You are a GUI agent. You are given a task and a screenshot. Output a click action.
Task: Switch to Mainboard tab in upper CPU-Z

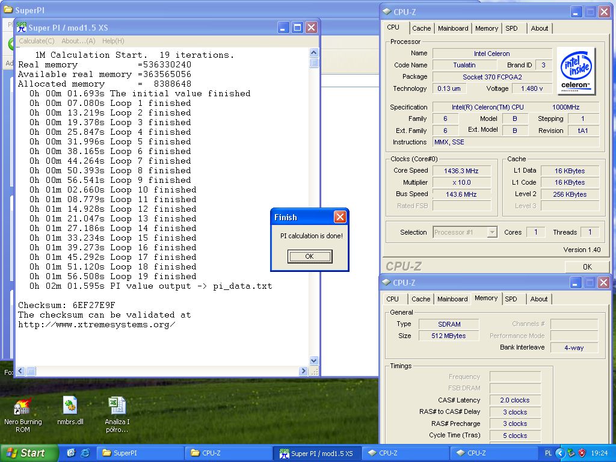click(x=453, y=28)
